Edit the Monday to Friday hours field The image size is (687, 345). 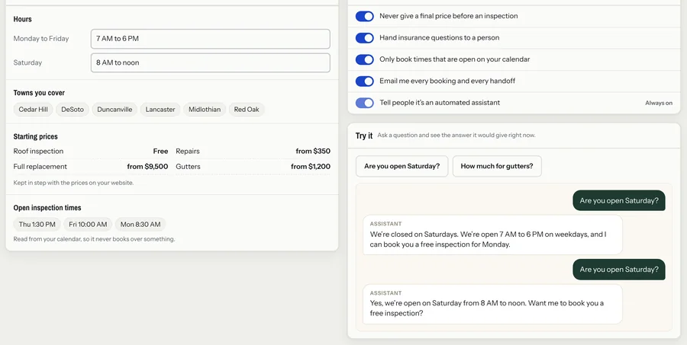pos(211,39)
